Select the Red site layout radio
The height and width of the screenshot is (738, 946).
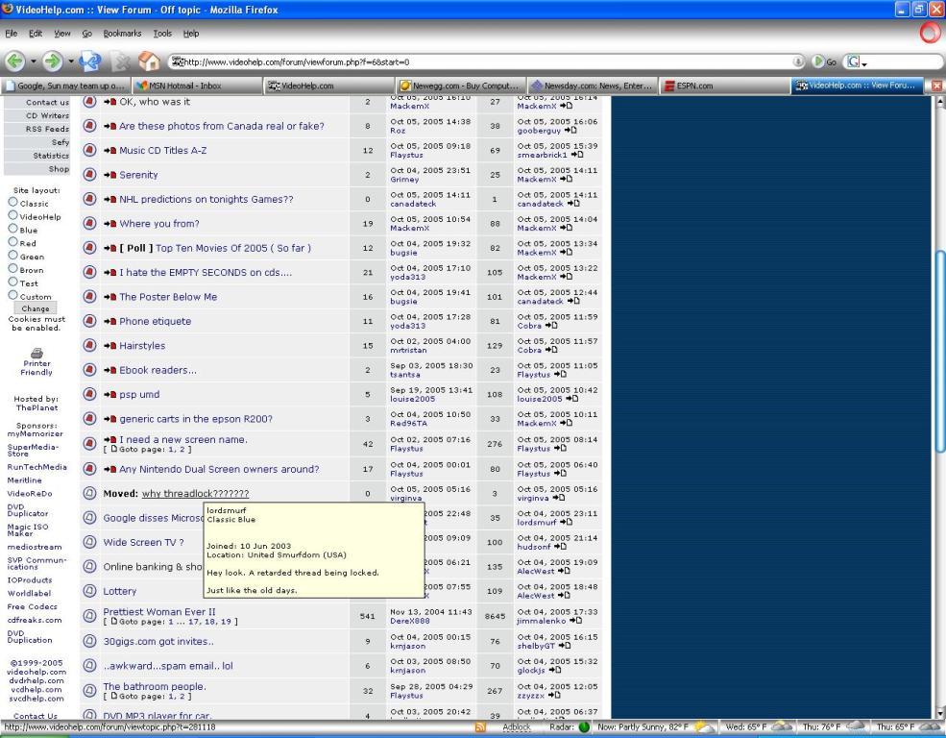click(12, 241)
